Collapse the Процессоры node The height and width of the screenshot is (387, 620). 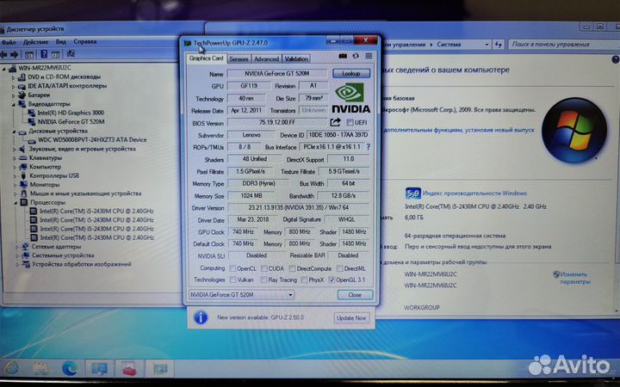16,203
